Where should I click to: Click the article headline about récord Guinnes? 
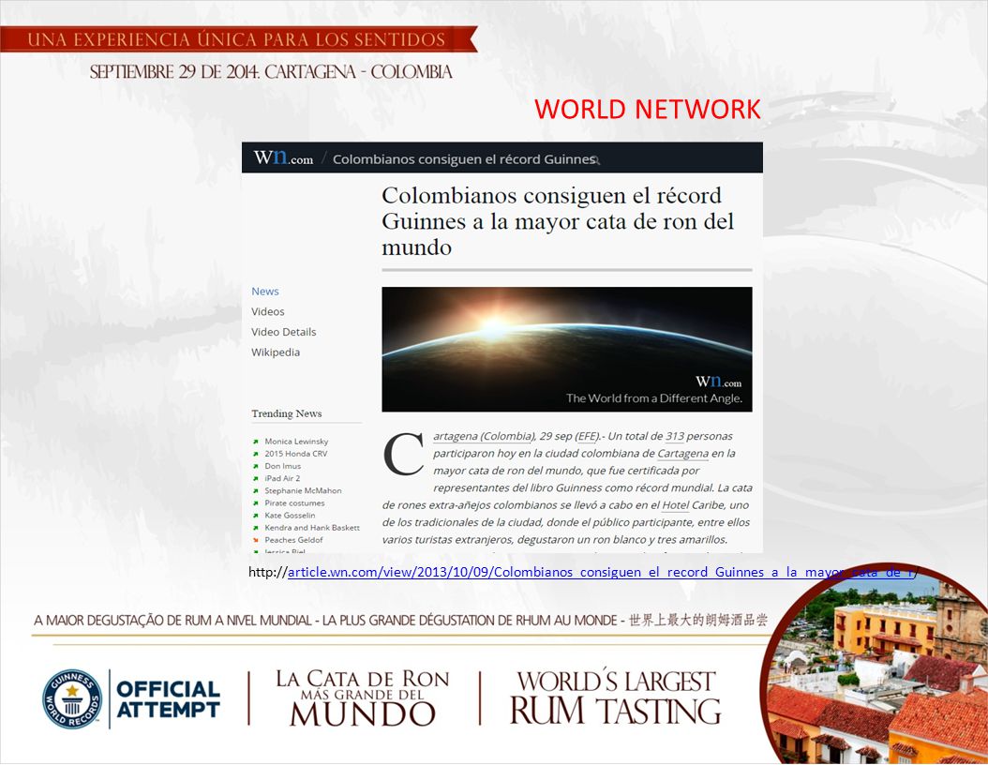pos(558,221)
